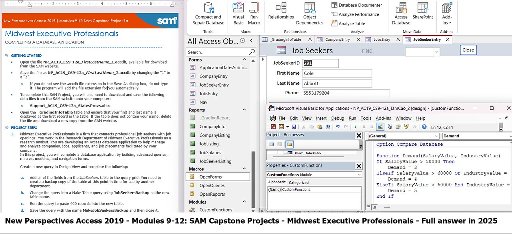This screenshot has width=512, height=234.
Task: Open Insert Module dropdown arrow in VBA toolbar
Action: point(287,127)
